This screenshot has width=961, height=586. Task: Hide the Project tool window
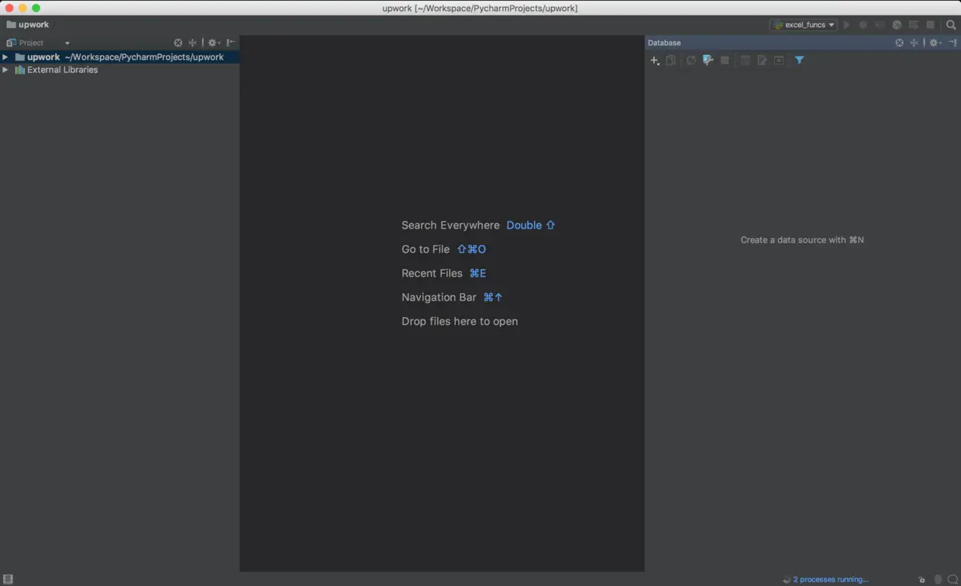pyautogui.click(x=231, y=43)
